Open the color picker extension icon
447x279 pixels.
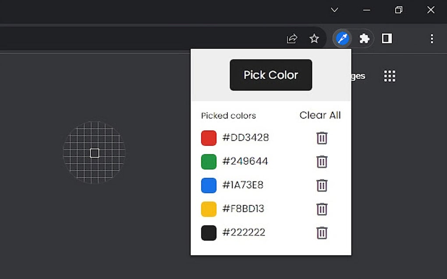pos(342,38)
